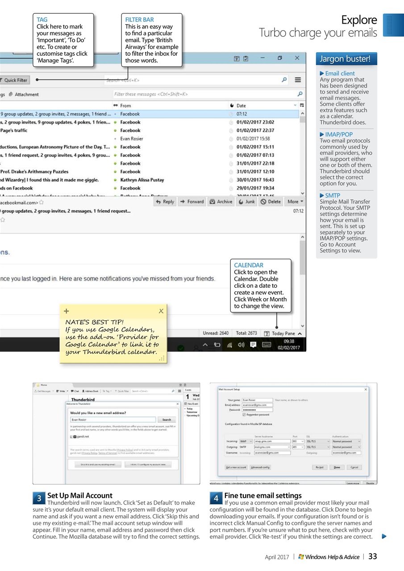Click Done in Mail Account Setup
404x571 pixels.
[337, 467]
